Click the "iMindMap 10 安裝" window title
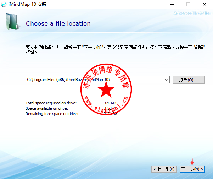The height and width of the screenshot is (179, 213). tap(27, 4)
